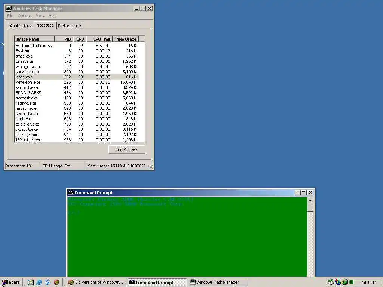Select the SPOOLSV.EXE process
Screen dimensions: 383x287
pos(76,93)
